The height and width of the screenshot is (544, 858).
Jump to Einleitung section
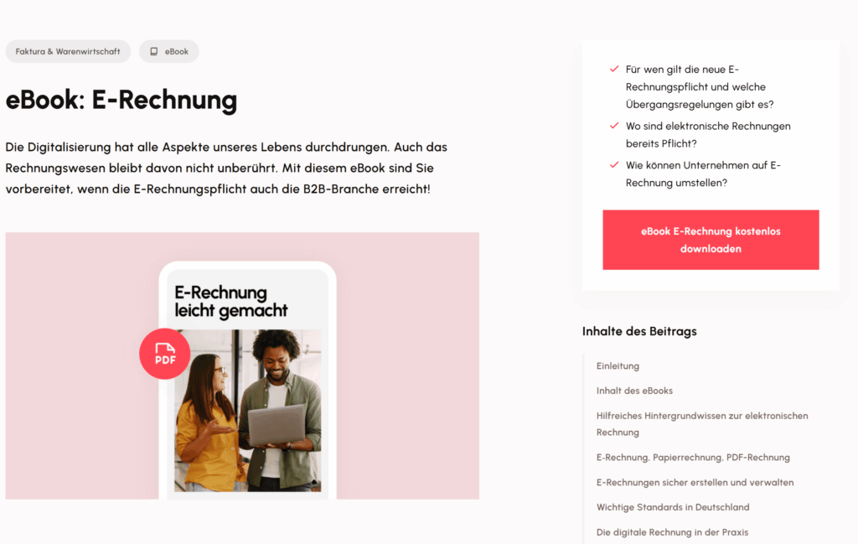pos(618,365)
